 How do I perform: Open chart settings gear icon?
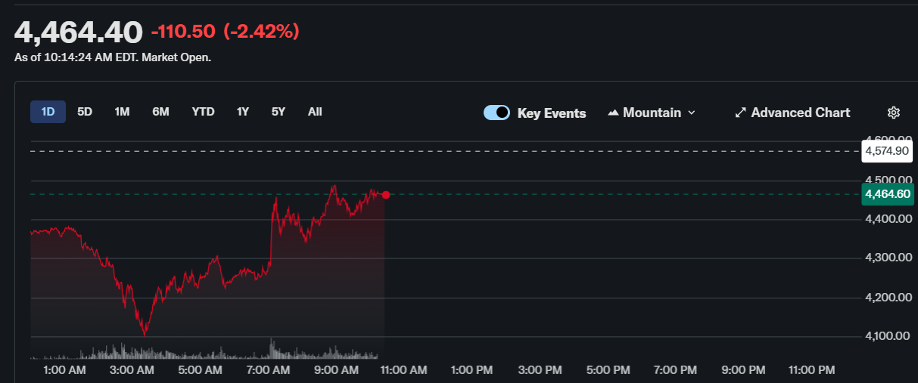pos(893,113)
